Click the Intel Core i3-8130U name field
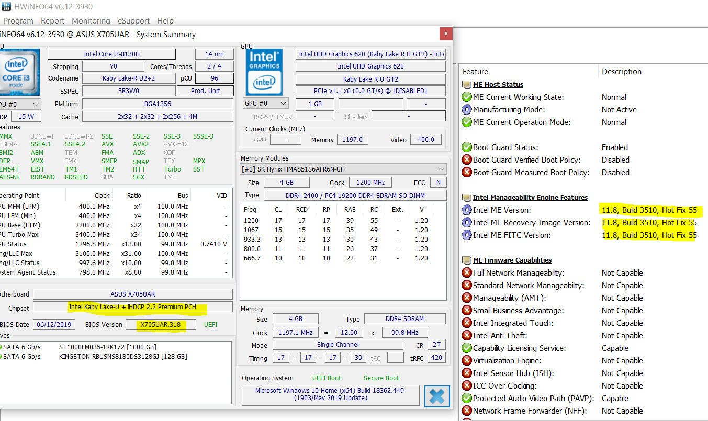The height and width of the screenshot is (421, 708). pos(111,54)
